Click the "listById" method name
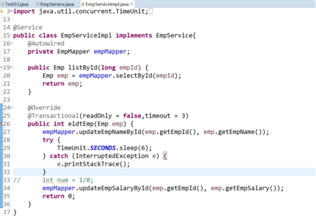The image size is (316, 216). [x=83, y=68]
